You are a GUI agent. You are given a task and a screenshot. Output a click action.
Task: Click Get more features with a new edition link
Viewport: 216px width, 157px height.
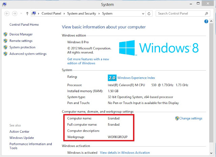[x=88, y=61]
